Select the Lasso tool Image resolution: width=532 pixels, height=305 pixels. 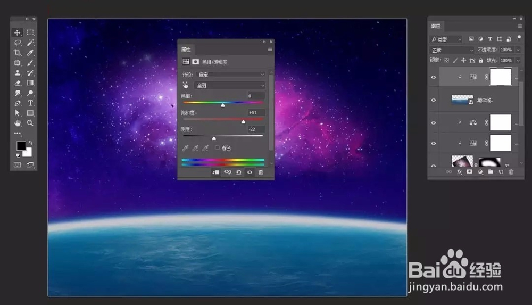pyautogui.click(x=18, y=43)
